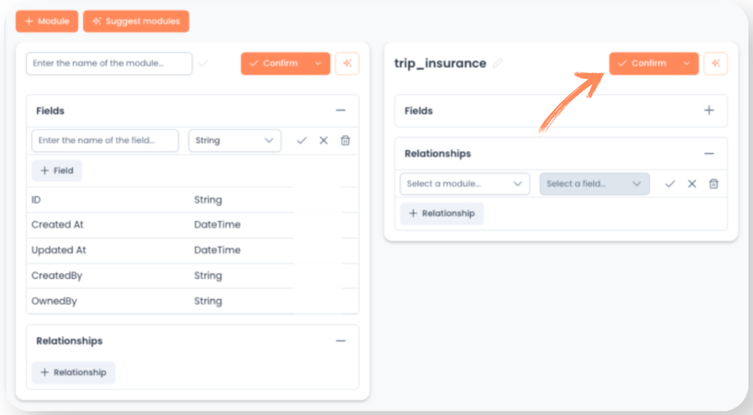Viewport: 753px width, 415px height.
Task: Accept the new field with the checkmark icon
Action: 302,141
